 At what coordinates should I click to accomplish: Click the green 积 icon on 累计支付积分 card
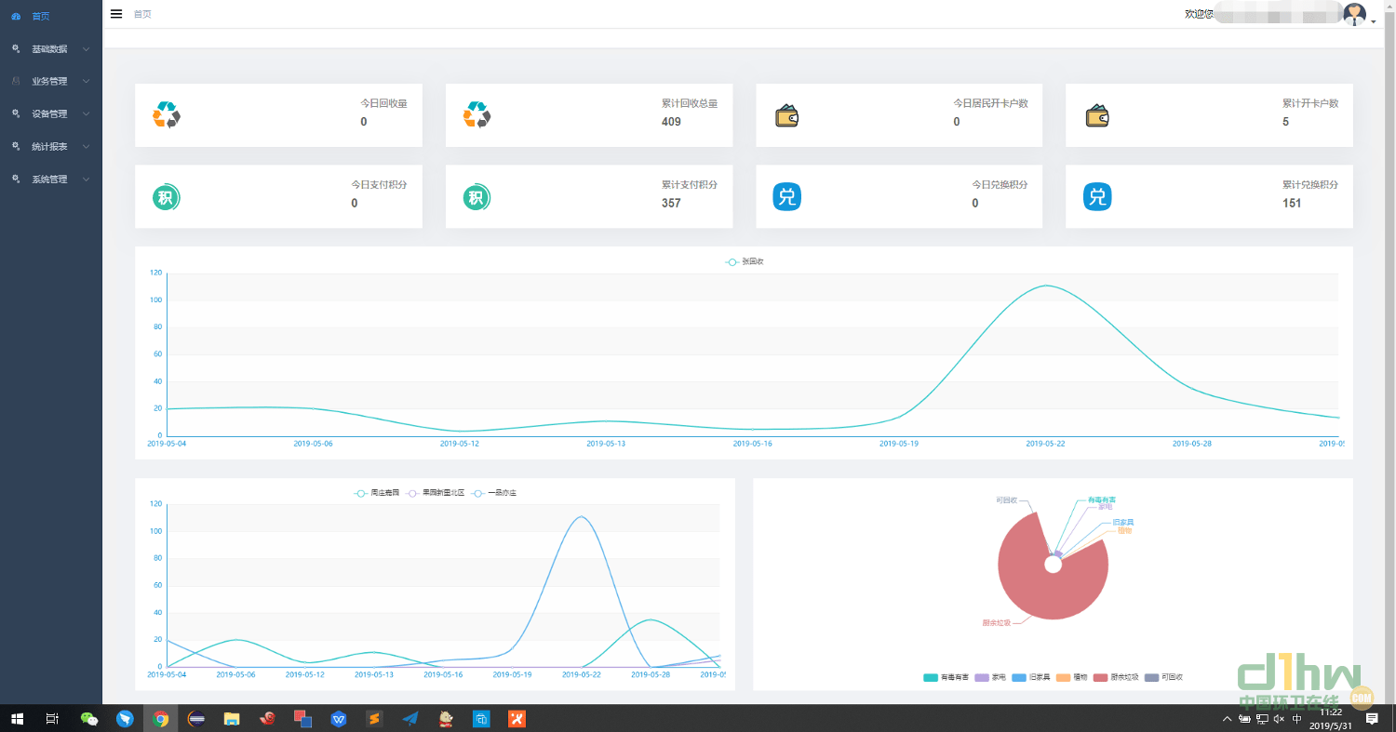point(477,197)
